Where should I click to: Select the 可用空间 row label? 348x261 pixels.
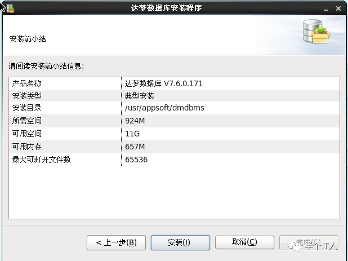tap(26, 134)
